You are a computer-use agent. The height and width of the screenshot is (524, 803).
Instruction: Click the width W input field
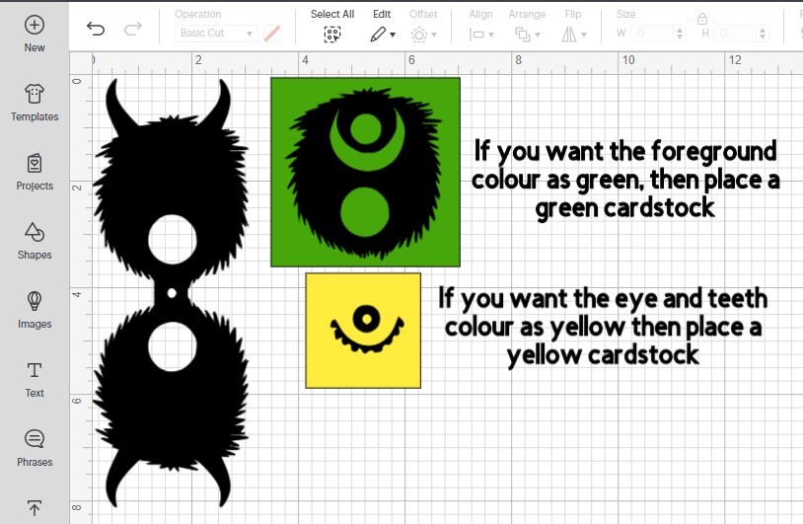click(653, 34)
